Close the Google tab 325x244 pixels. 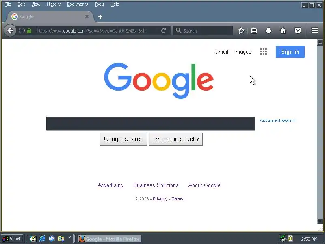tap(87, 17)
